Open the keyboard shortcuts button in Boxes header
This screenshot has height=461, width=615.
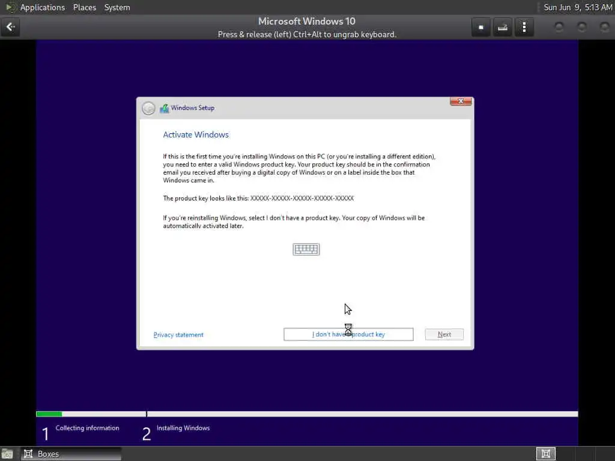503,27
